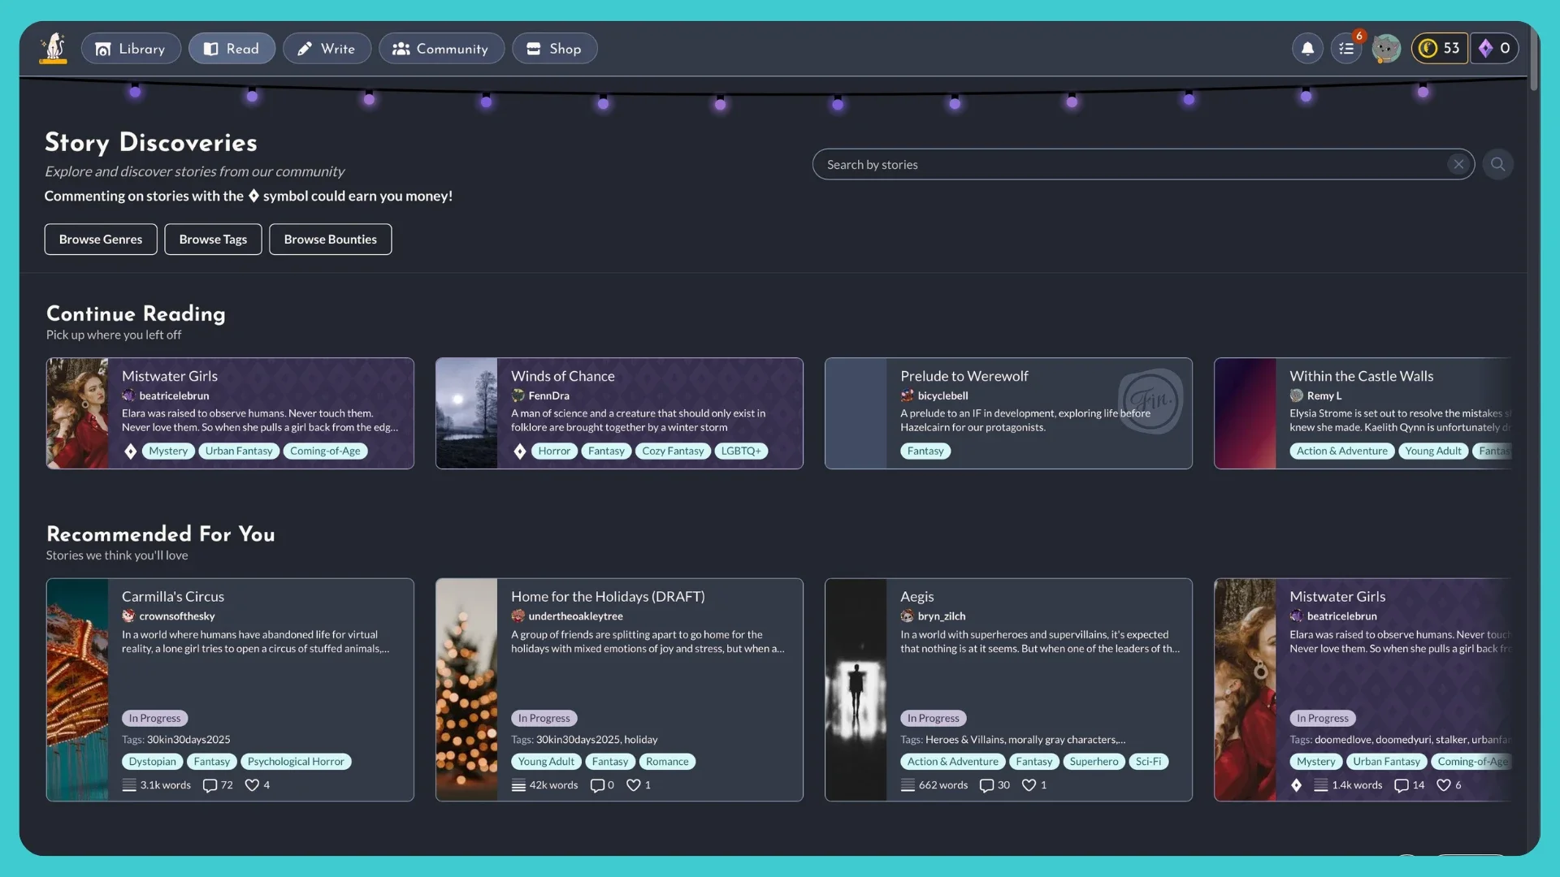1560x877 pixels.
Task: Click the site logo icon
Action: pos(54,49)
